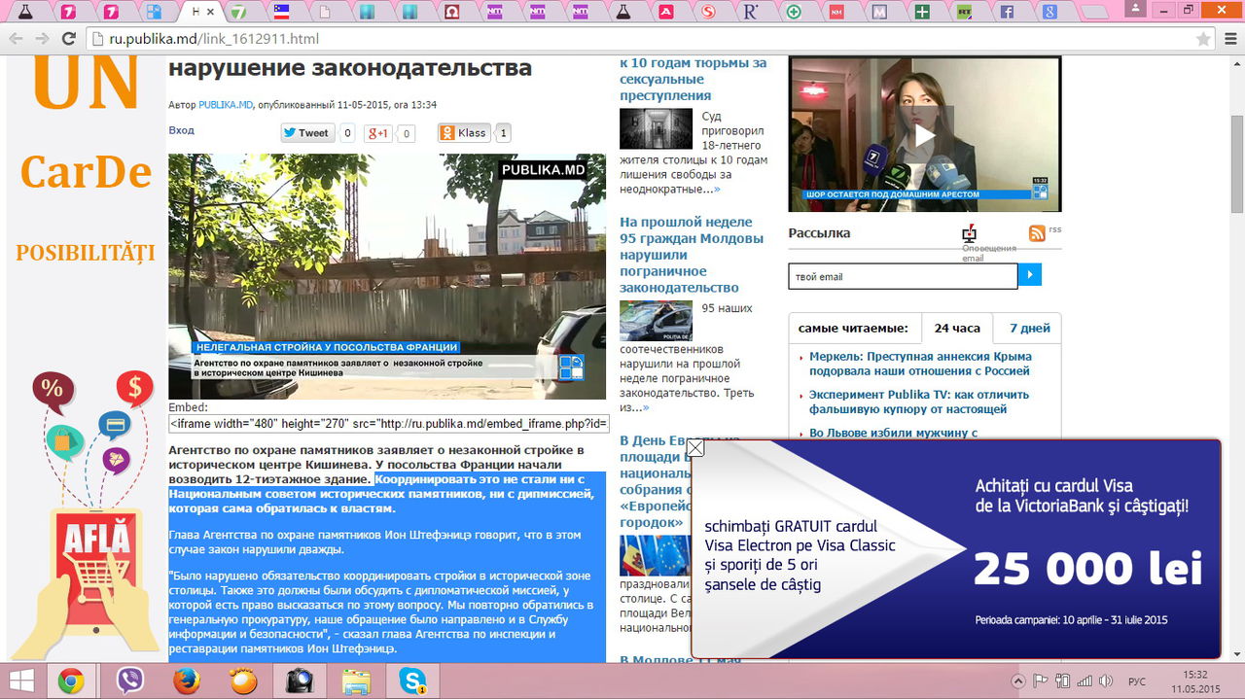The width and height of the screenshot is (1245, 699).
Task: Open File Explorer from the taskbar
Action: coord(356,682)
